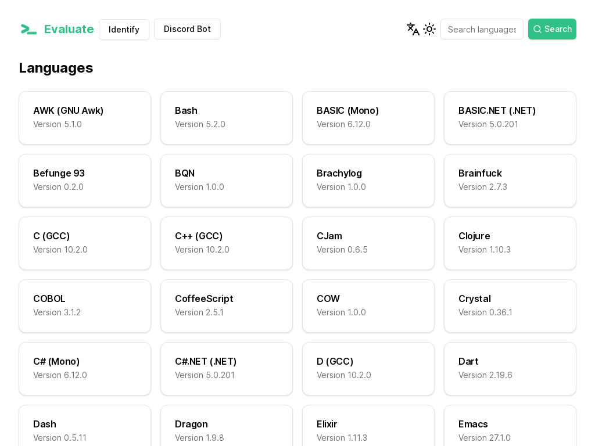Open the Dragon language card

coord(227,426)
